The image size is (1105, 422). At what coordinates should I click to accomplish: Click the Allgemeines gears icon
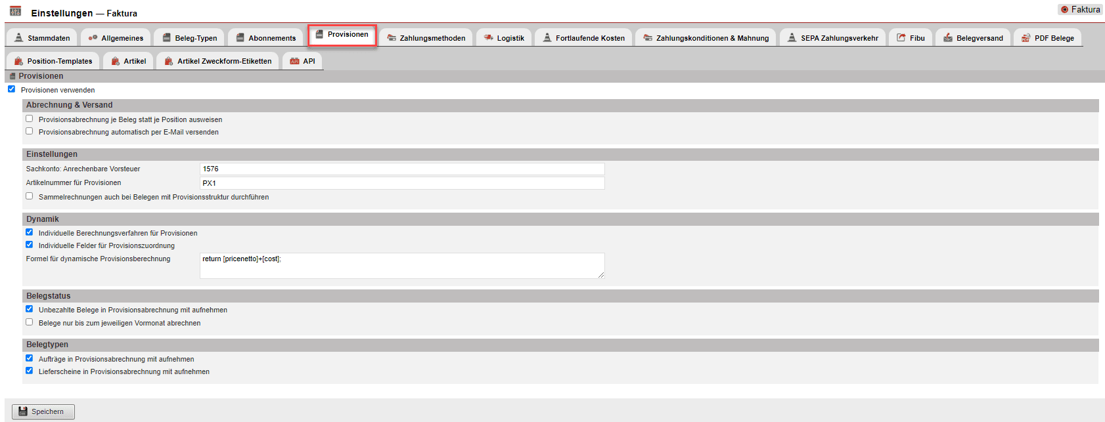click(93, 38)
